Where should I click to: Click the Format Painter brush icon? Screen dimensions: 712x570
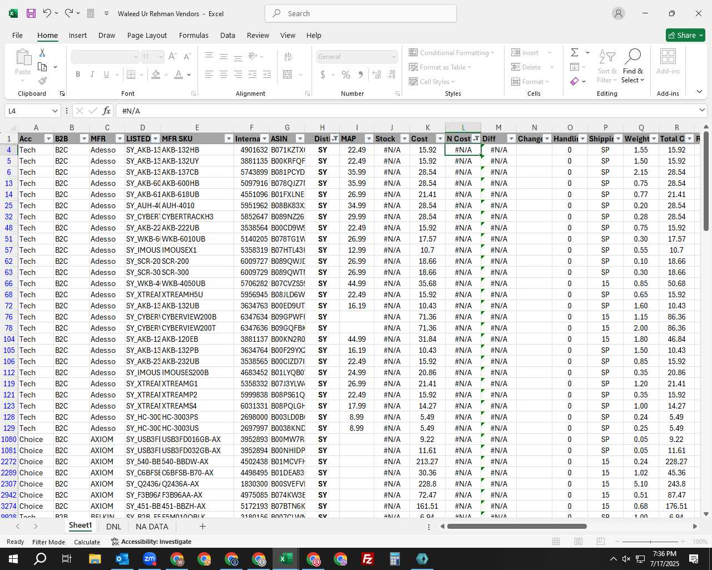[x=42, y=81]
